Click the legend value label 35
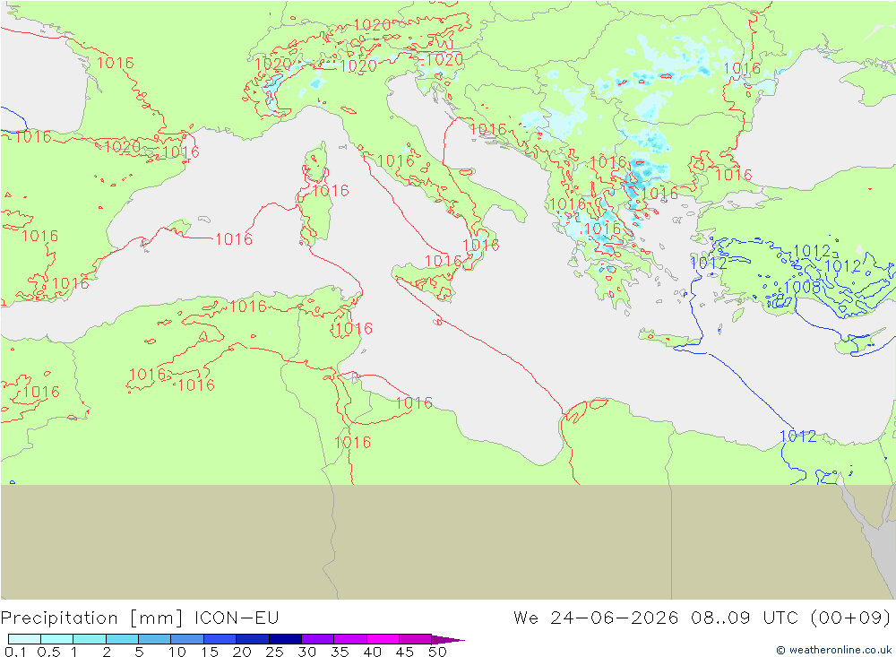 tap(340, 652)
